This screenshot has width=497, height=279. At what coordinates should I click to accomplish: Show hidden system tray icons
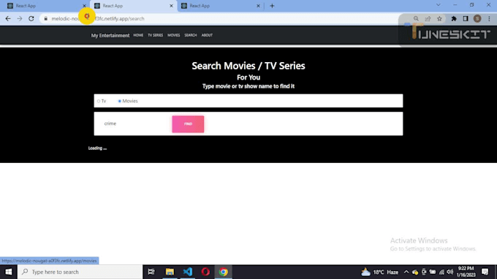[406, 272]
